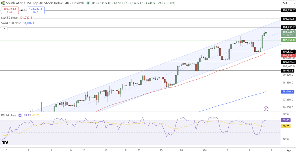Open chart settings via the hexagon gear icon
Viewport: 296px width, 153px height.
point(289,150)
